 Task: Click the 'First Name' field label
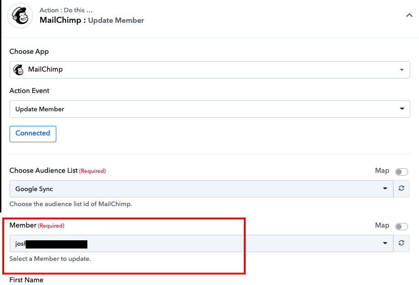point(27,280)
